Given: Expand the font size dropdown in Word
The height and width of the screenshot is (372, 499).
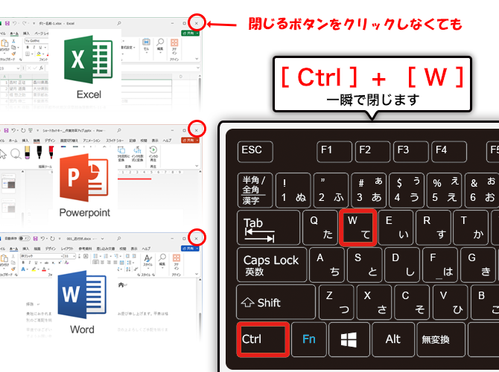Looking at the screenshot, I should click(x=74, y=255).
